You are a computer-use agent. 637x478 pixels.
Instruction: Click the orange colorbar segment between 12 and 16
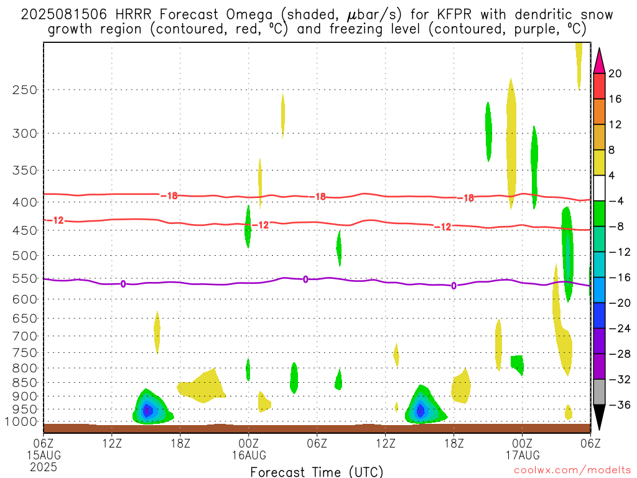[x=599, y=112]
